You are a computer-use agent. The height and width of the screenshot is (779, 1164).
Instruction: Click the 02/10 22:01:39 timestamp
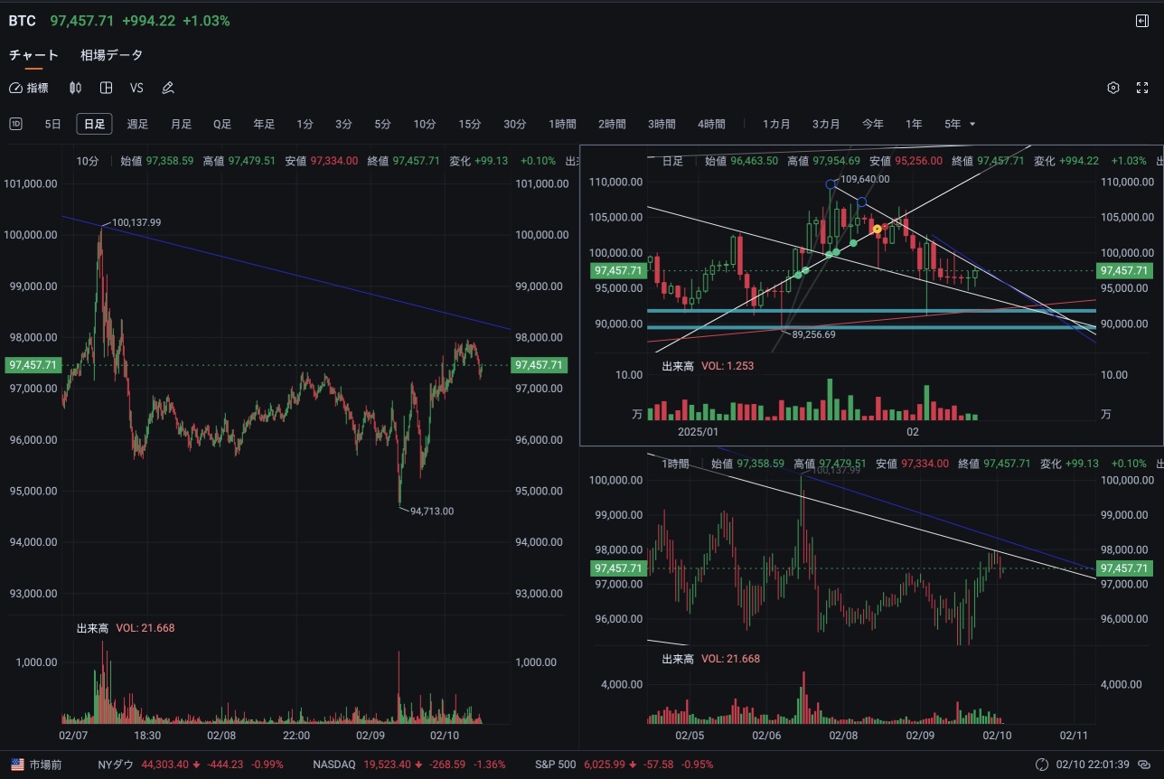pyautogui.click(x=1093, y=765)
